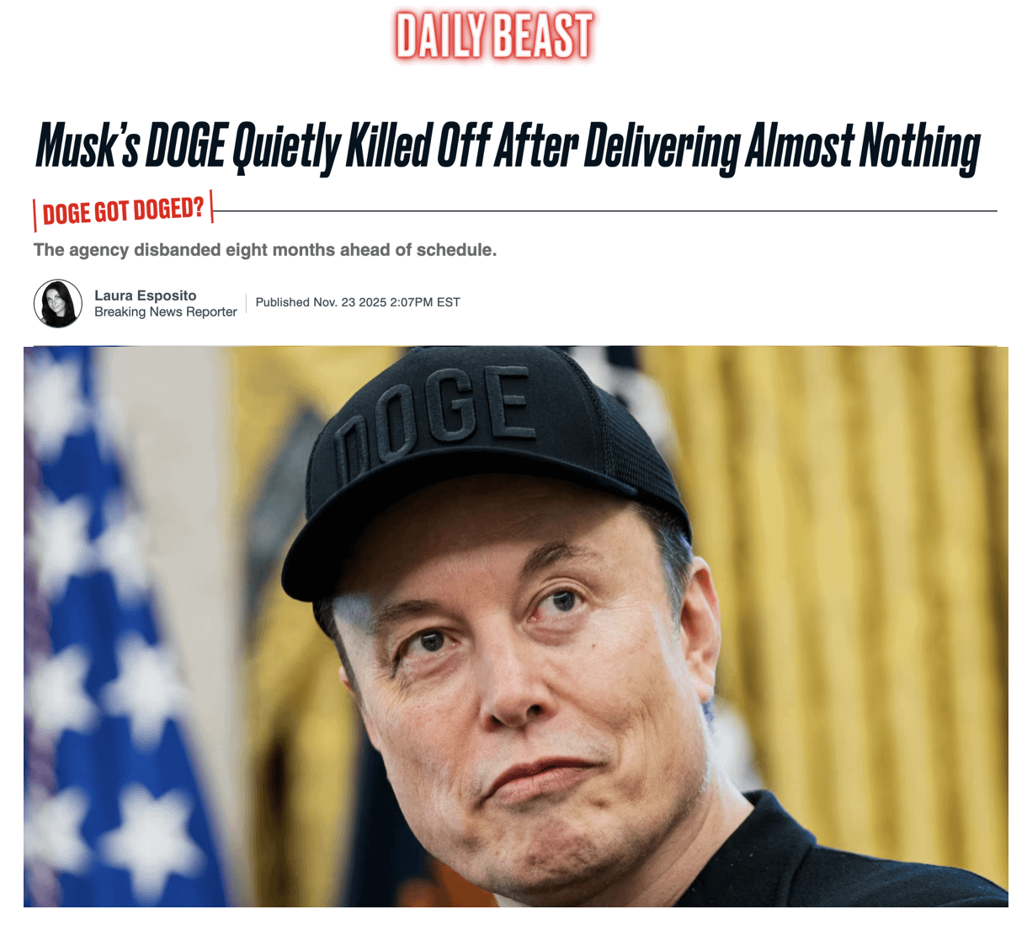Open the Daily Beast logo homepage link
This screenshot has height=936, width=1027.
[x=494, y=35]
